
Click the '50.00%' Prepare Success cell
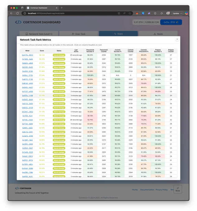158,156
